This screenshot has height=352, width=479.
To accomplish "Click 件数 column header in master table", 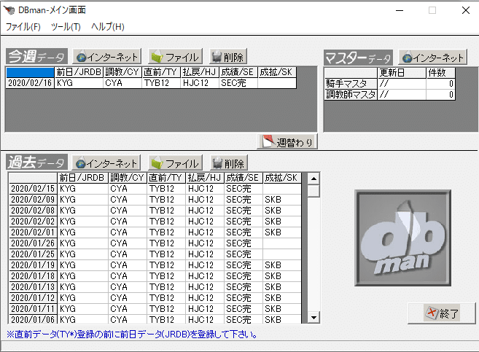I will 441,73.
